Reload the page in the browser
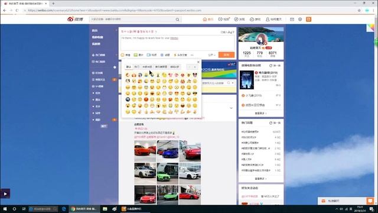This screenshot has height=213, width=378. (x=17, y=11)
